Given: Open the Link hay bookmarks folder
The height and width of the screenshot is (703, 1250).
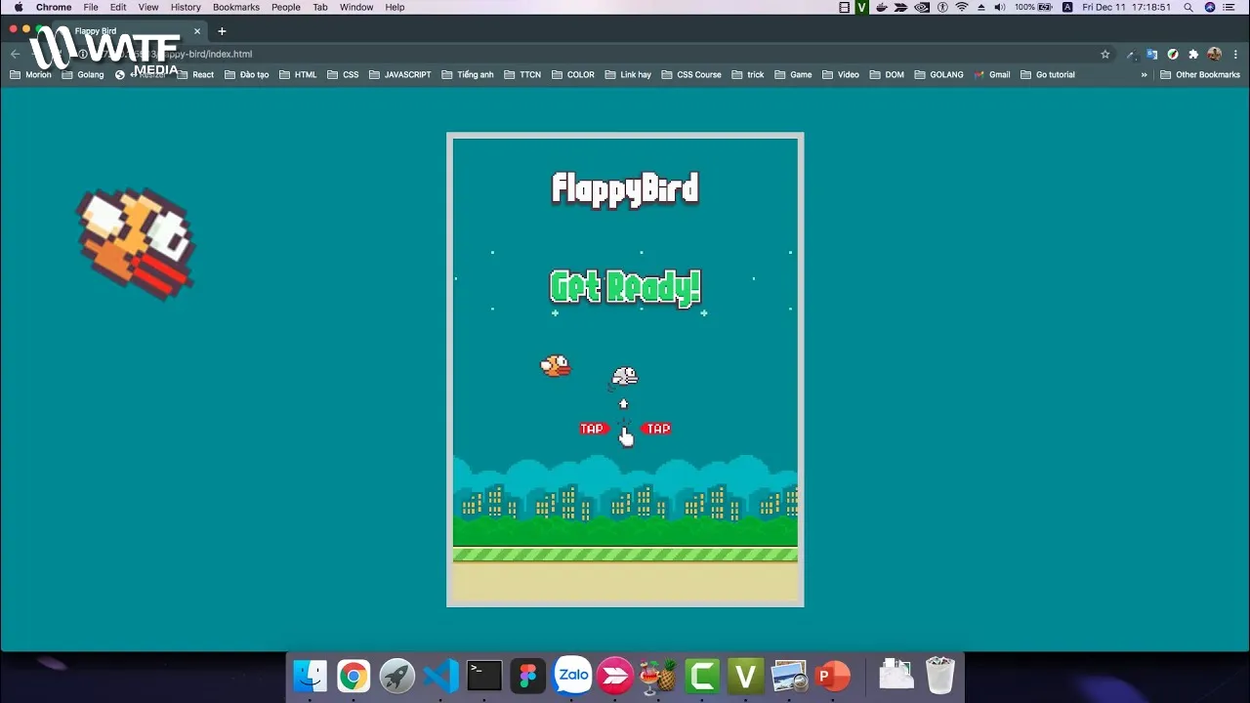Looking at the screenshot, I should click(627, 74).
